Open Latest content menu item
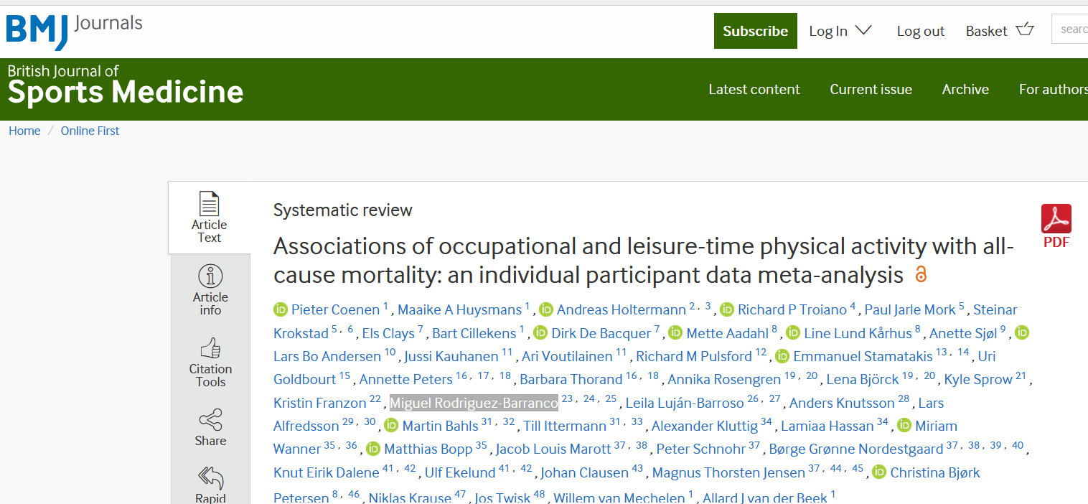This screenshot has width=1088, height=504. click(x=754, y=89)
